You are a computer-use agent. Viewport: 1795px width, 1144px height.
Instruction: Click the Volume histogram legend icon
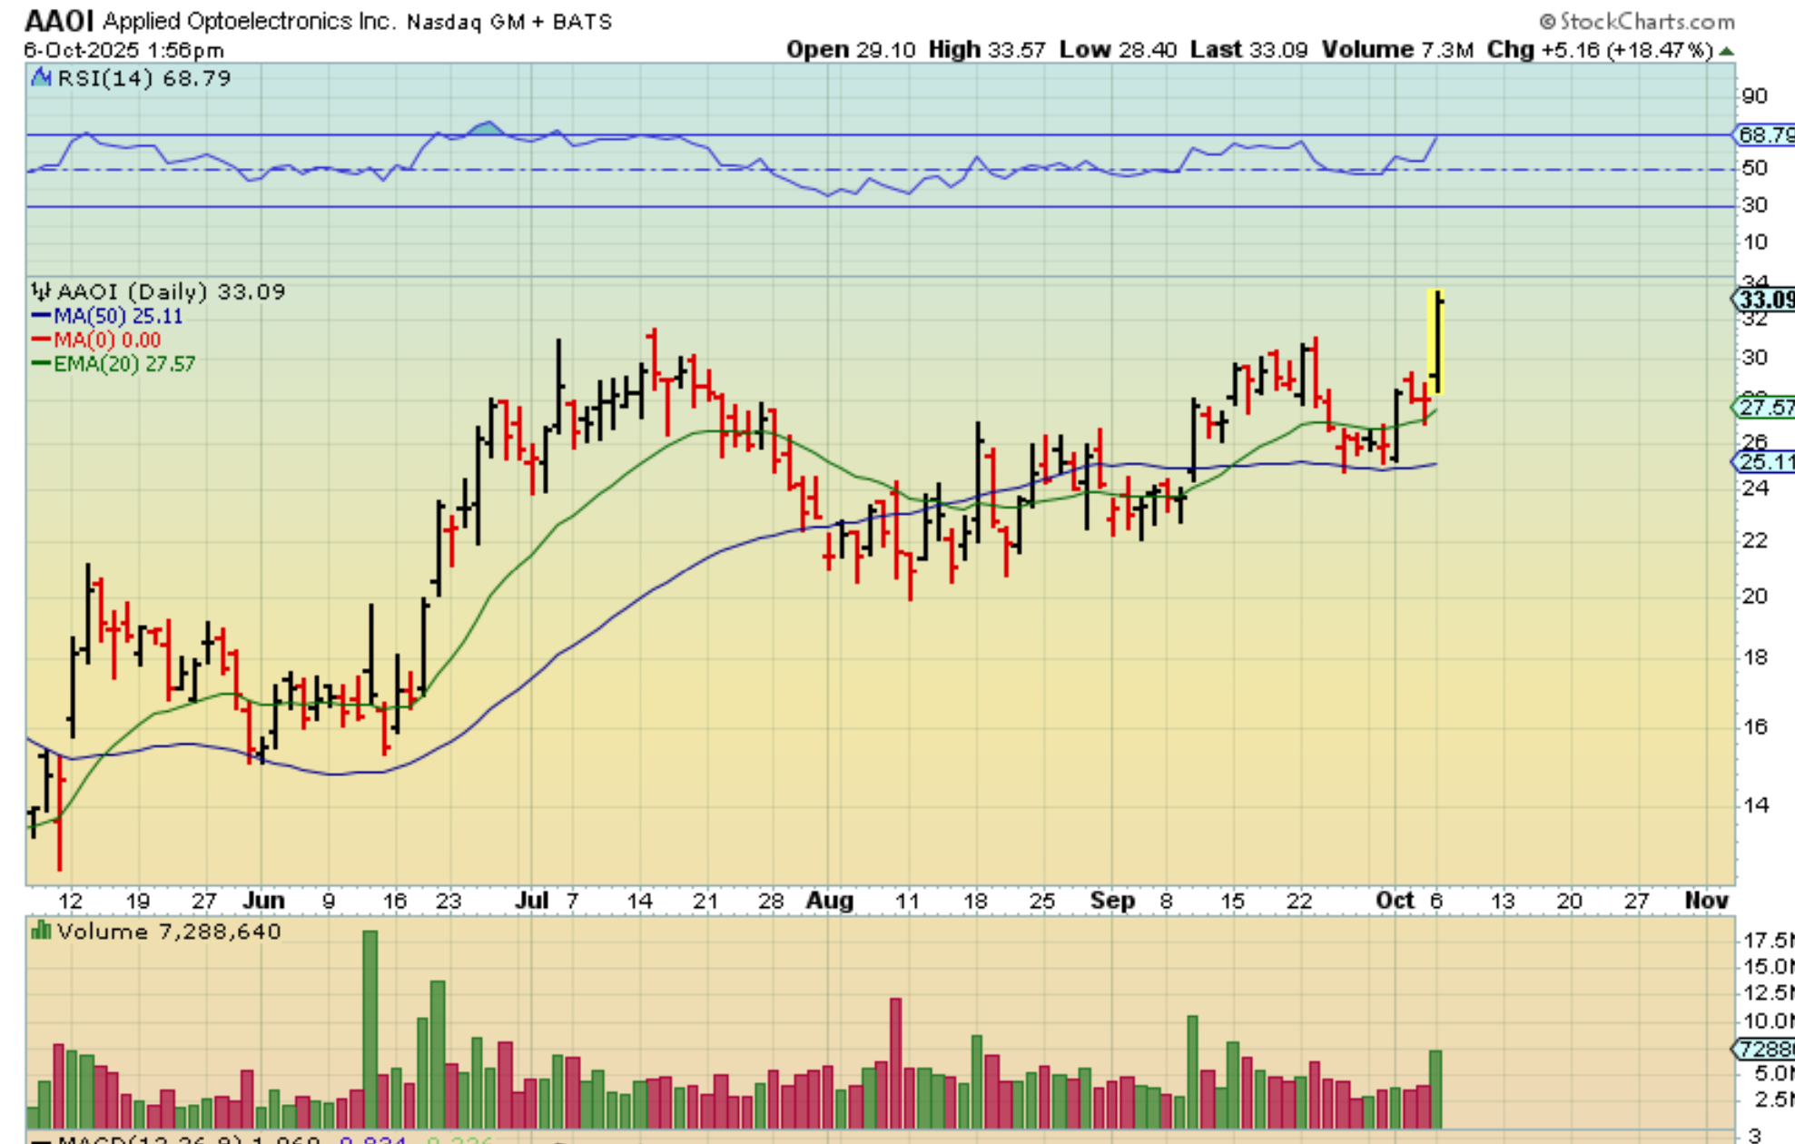41,931
